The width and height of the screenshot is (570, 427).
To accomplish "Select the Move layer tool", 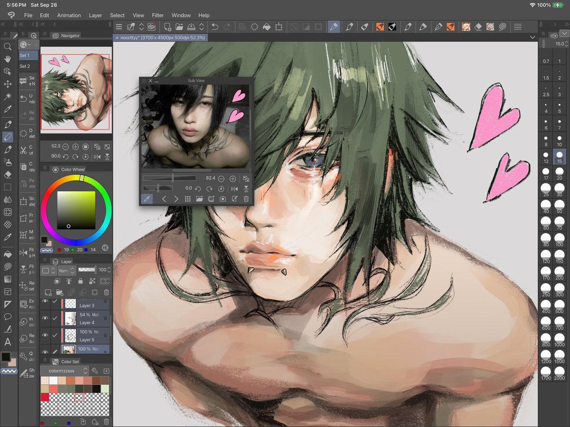I will 8,84.
